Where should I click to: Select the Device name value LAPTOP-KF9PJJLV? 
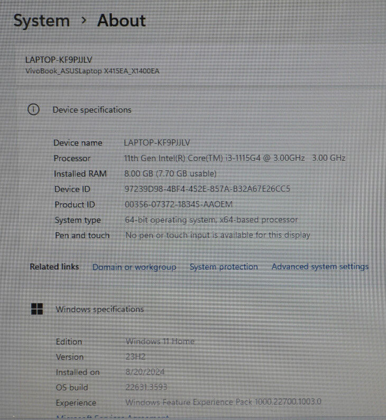[157, 142]
